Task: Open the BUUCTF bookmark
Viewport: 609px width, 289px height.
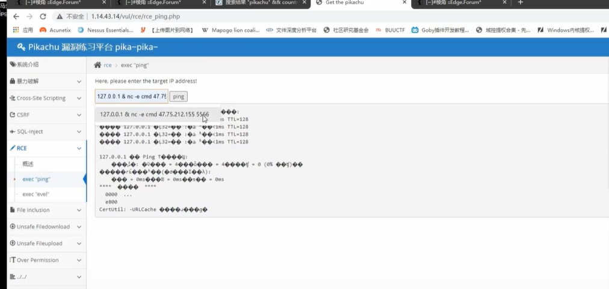Action: coord(390,30)
